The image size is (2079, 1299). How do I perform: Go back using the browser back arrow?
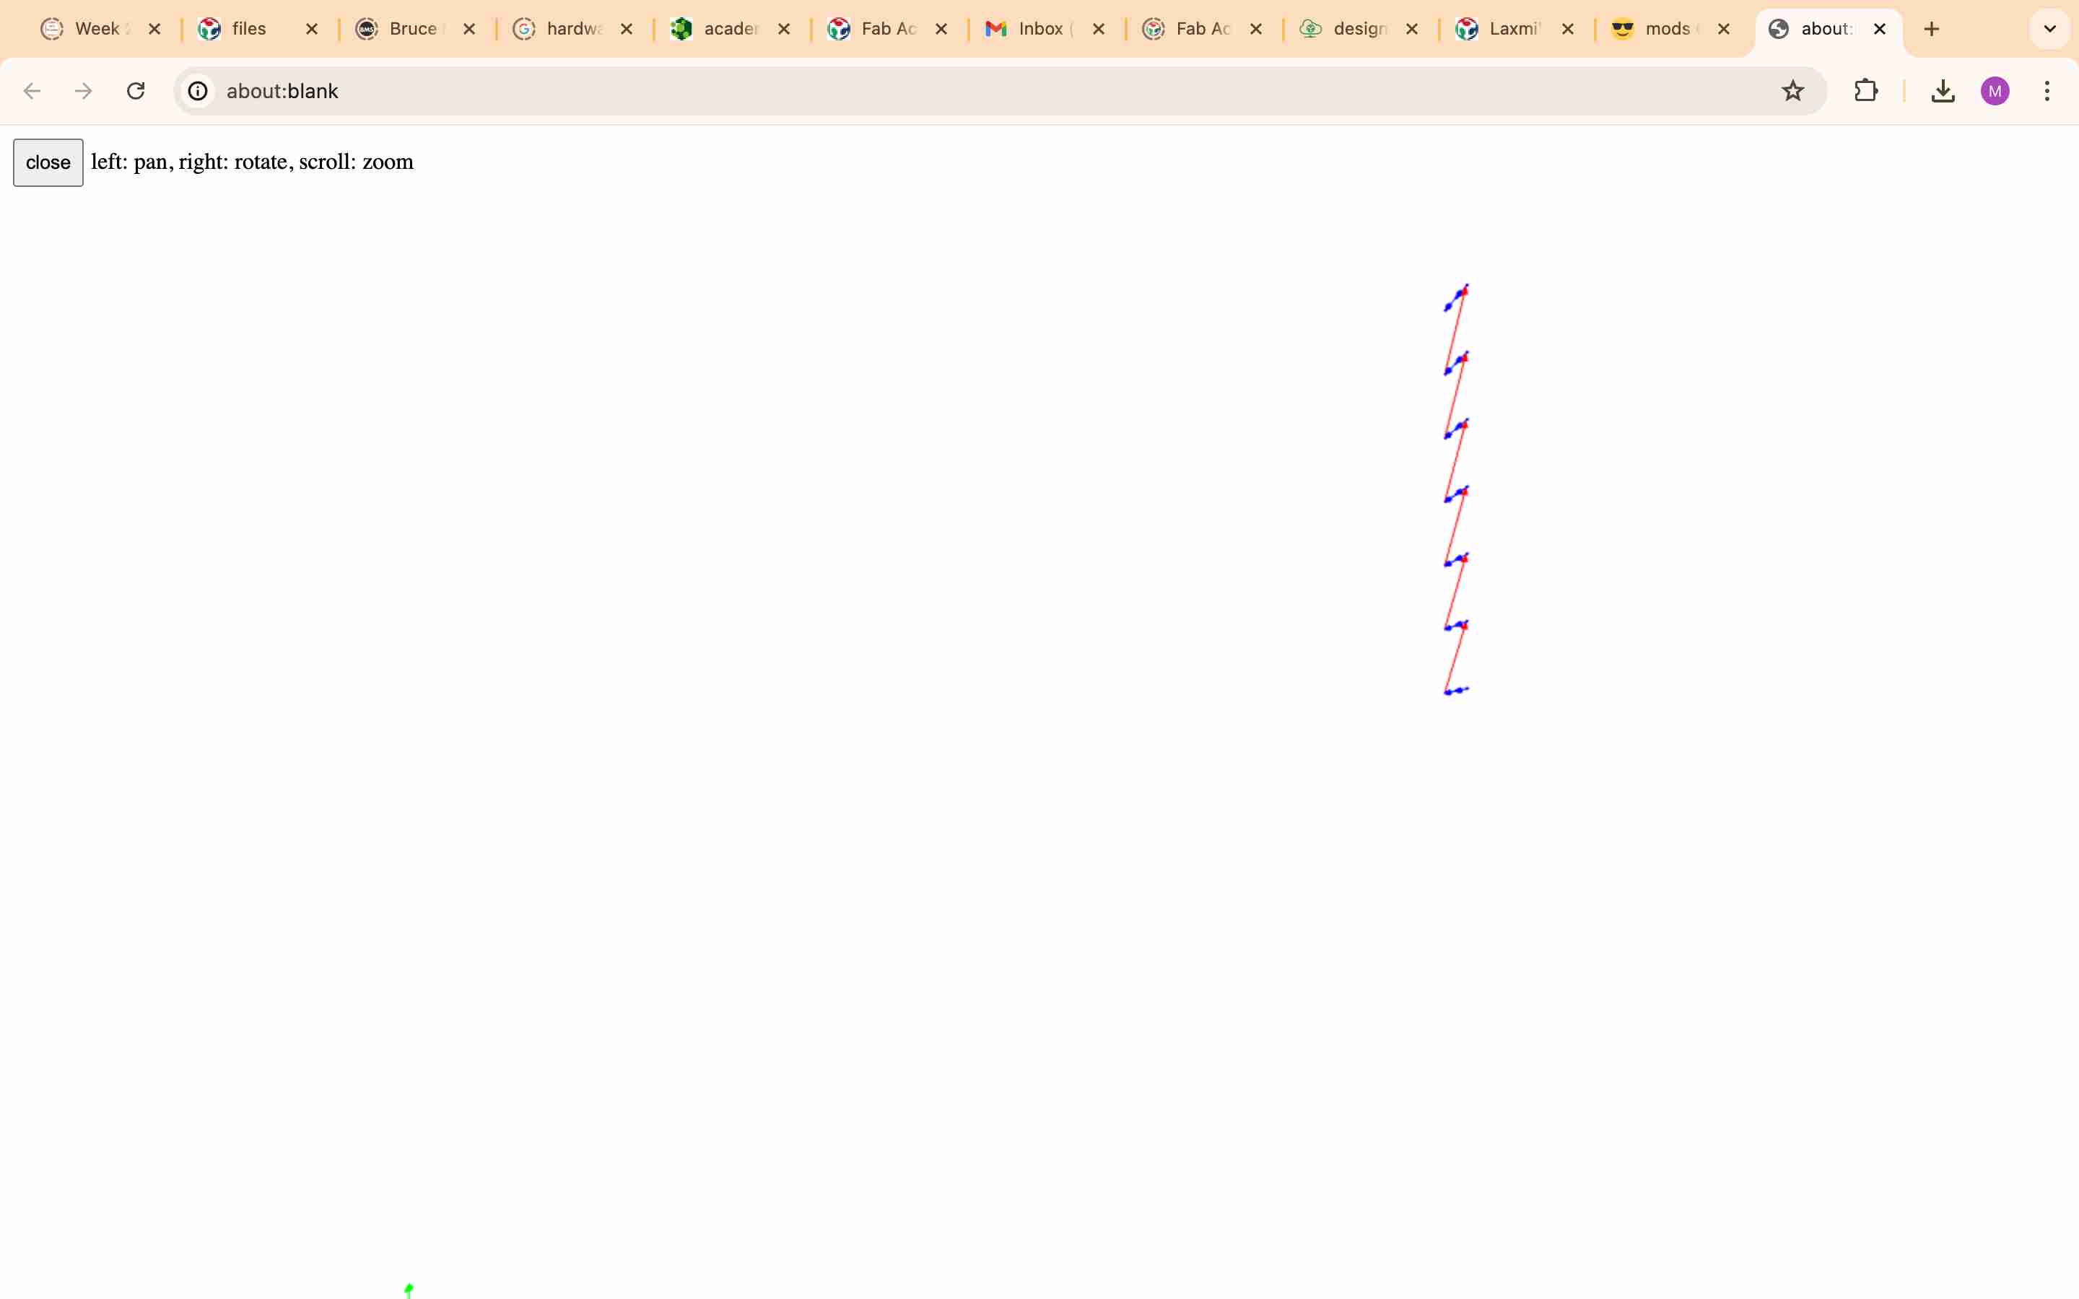32,91
